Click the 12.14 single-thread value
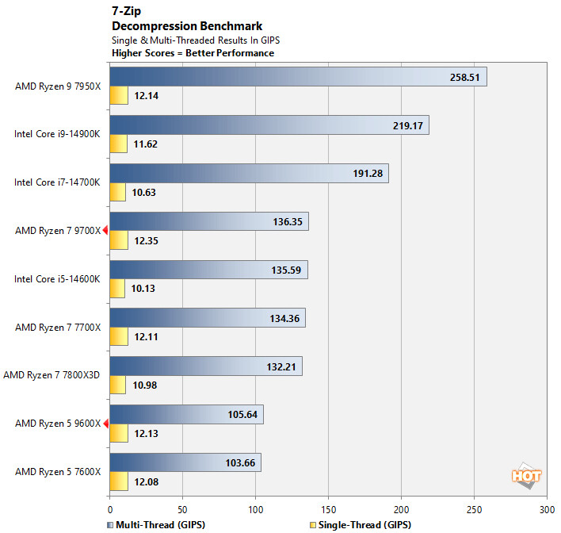561x533 pixels. [x=147, y=96]
